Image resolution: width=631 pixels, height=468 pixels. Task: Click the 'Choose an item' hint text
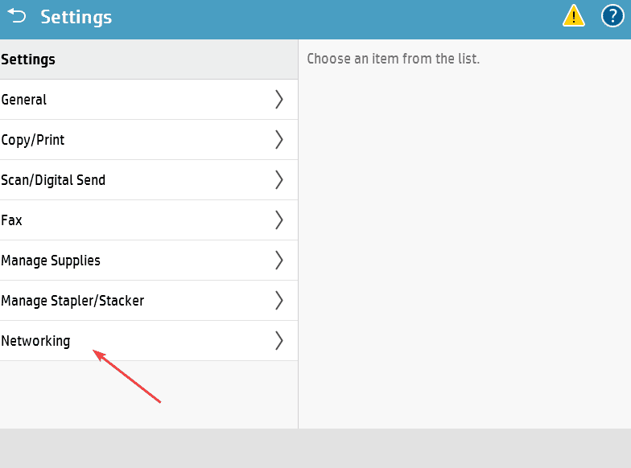[x=393, y=59]
